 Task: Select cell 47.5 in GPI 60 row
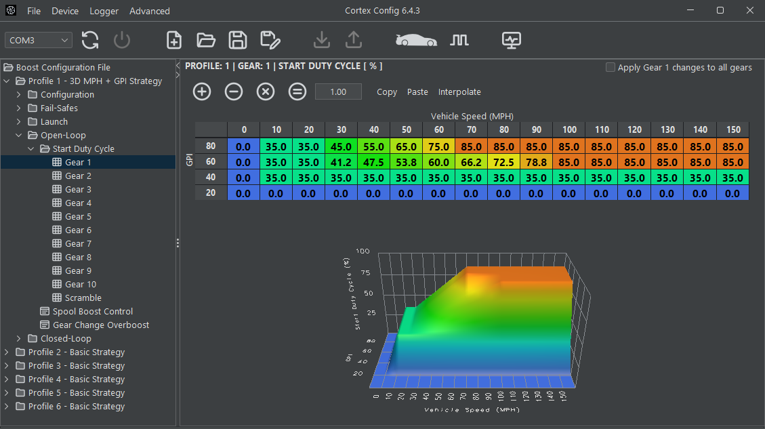click(374, 162)
